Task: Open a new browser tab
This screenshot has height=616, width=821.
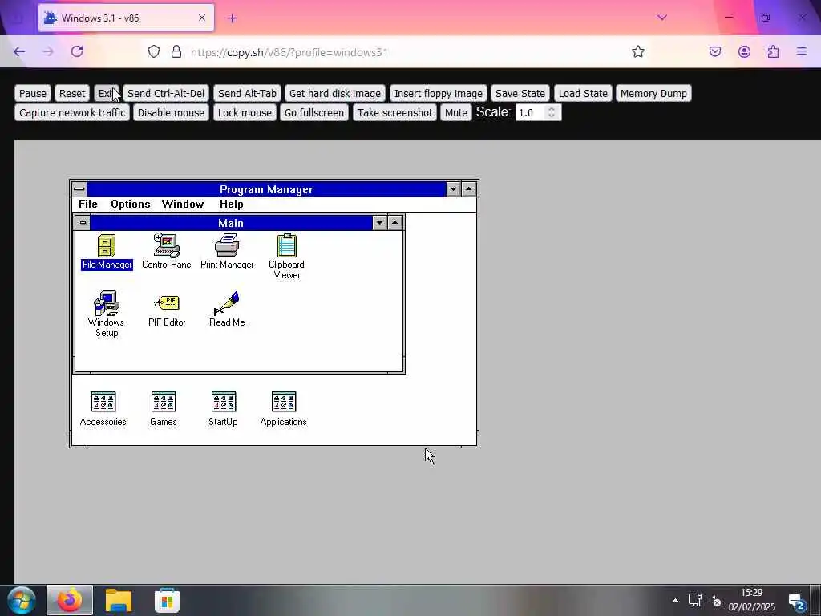Action: (233, 18)
